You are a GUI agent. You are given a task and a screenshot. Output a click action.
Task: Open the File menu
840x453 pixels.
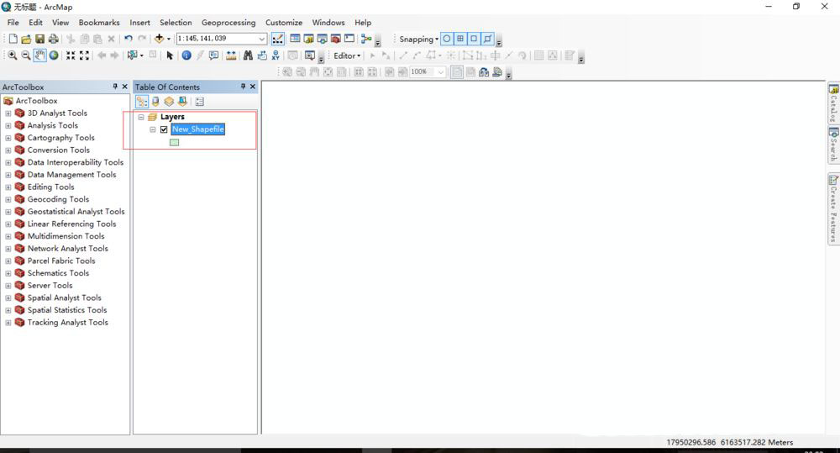click(x=13, y=23)
